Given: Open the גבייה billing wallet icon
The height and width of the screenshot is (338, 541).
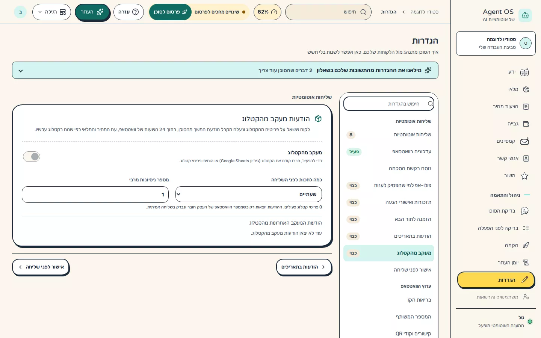Looking at the screenshot, I should coord(526,124).
